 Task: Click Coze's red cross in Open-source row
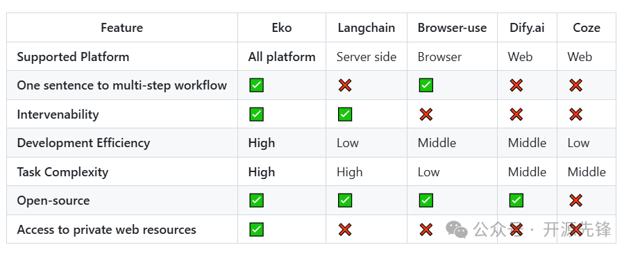[x=576, y=201]
